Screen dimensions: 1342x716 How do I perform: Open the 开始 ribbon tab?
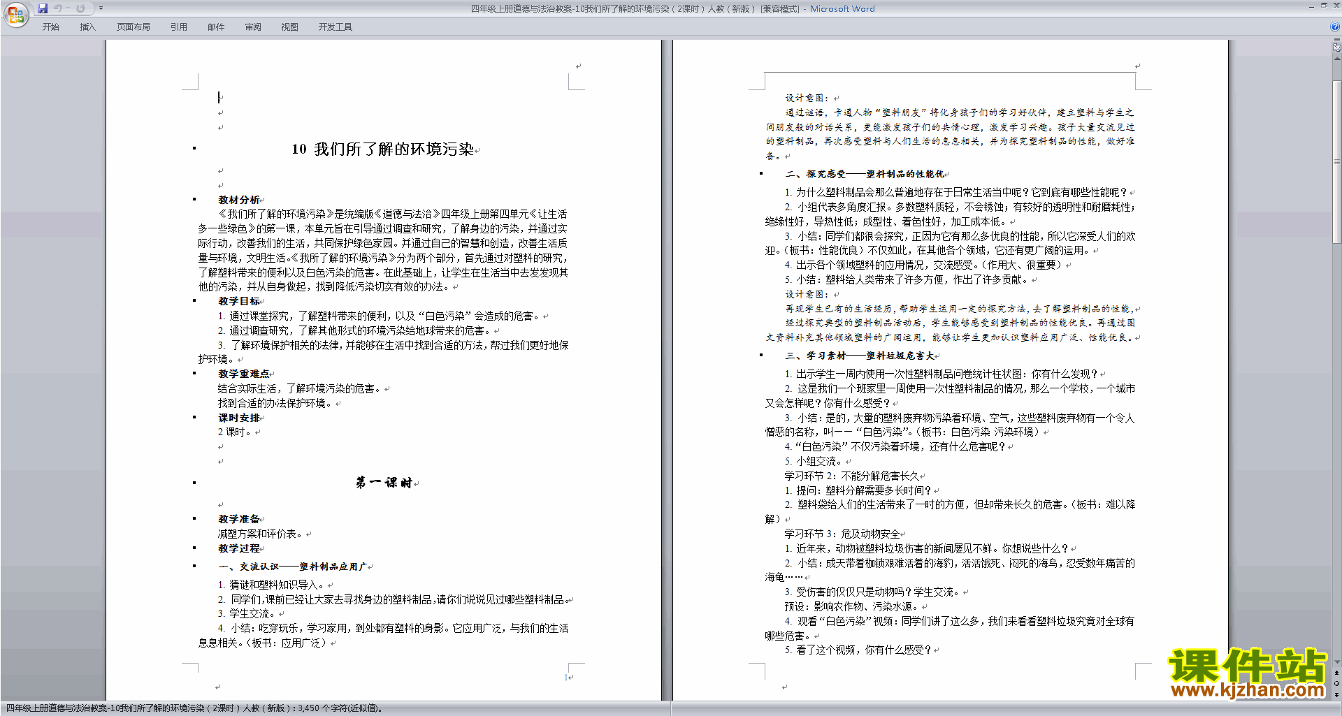[x=50, y=27]
